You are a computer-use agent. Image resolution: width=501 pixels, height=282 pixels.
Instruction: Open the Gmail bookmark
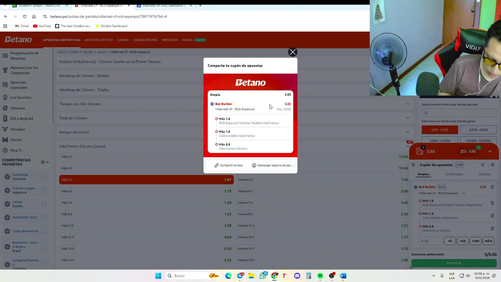coord(22,26)
